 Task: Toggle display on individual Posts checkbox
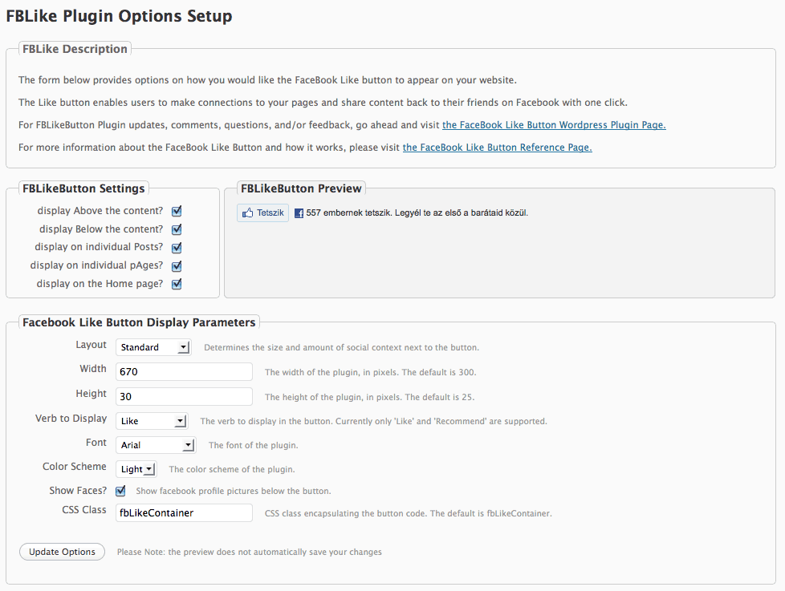click(x=177, y=248)
